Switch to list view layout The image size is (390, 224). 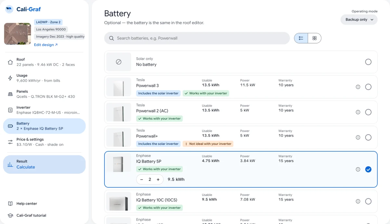coord(301,38)
